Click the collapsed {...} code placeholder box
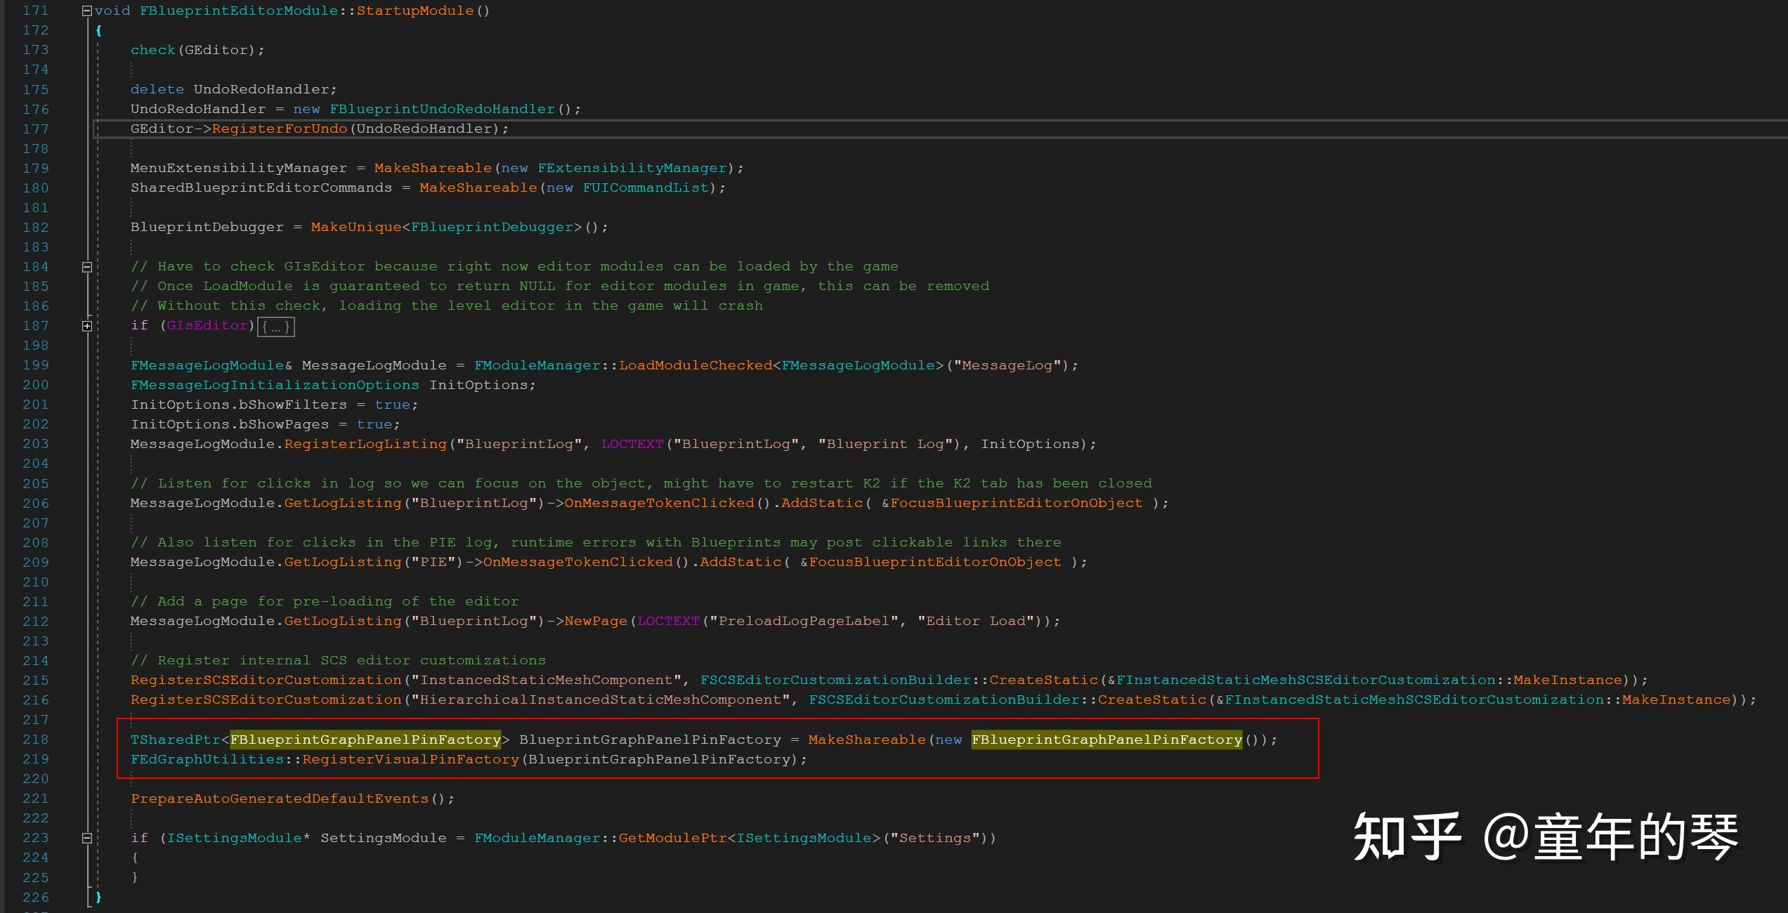The image size is (1788, 913). click(x=275, y=327)
